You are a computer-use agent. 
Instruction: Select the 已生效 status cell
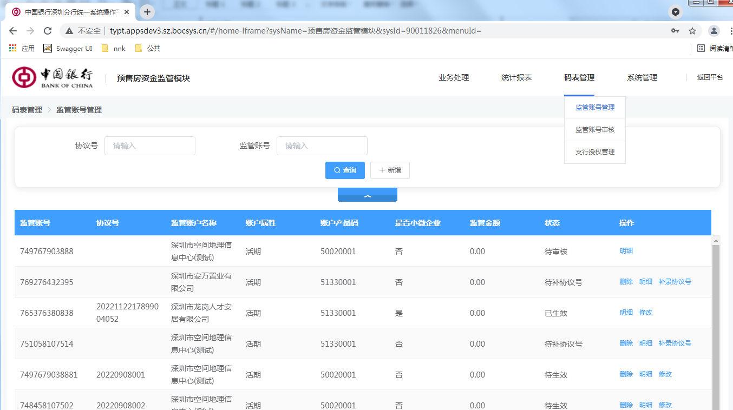click(556, 313)
